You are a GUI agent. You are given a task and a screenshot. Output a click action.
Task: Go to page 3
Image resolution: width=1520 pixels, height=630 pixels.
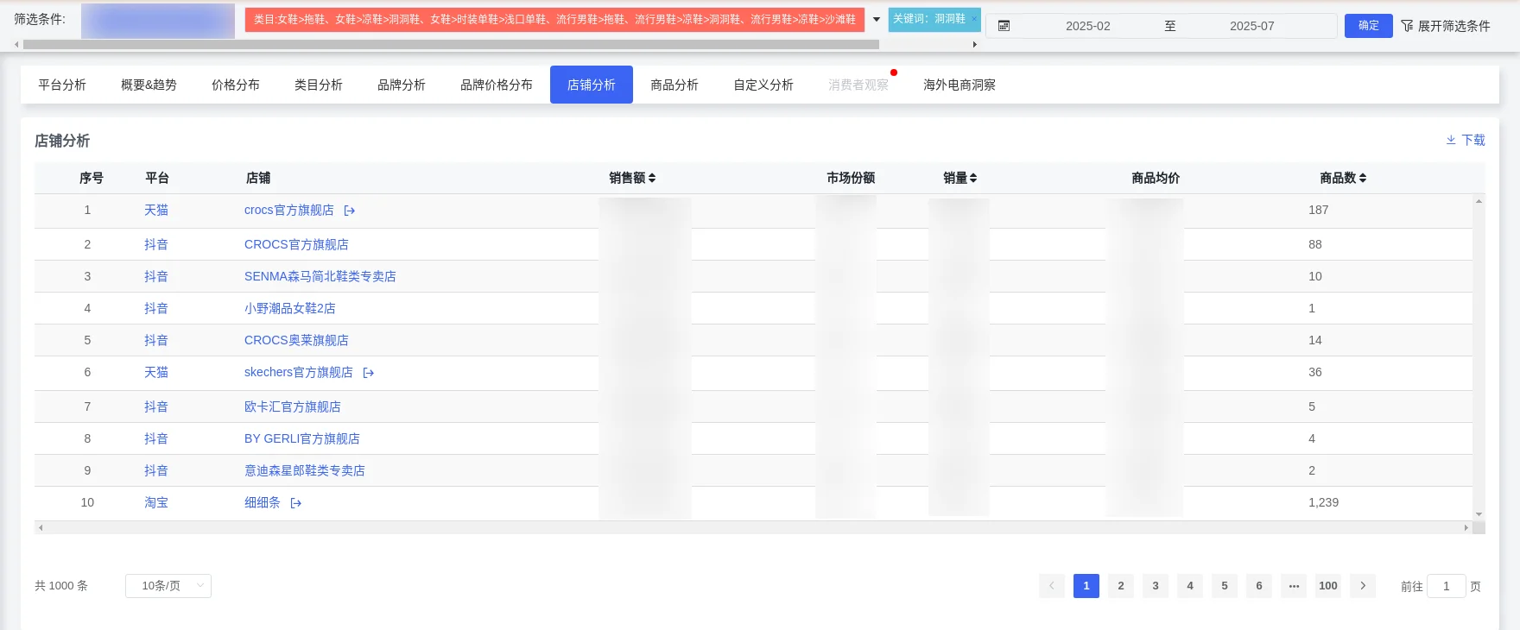tap(1156, 586)
